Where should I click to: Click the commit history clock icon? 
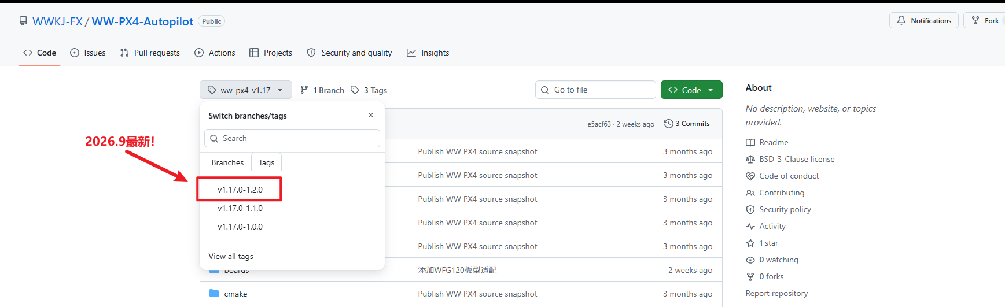pos(668,124)
